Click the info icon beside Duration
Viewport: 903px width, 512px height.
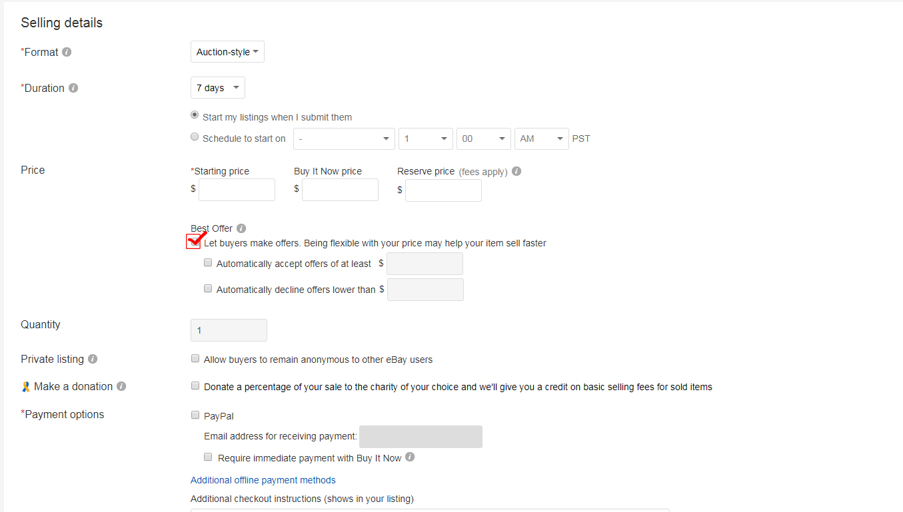(x=73, y=88)
